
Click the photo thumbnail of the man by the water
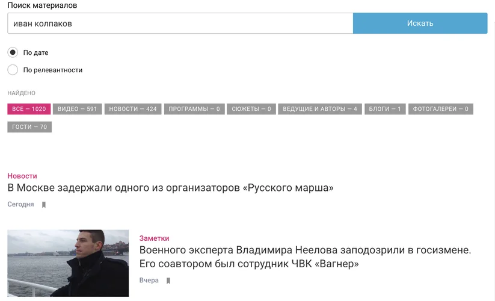68,263
